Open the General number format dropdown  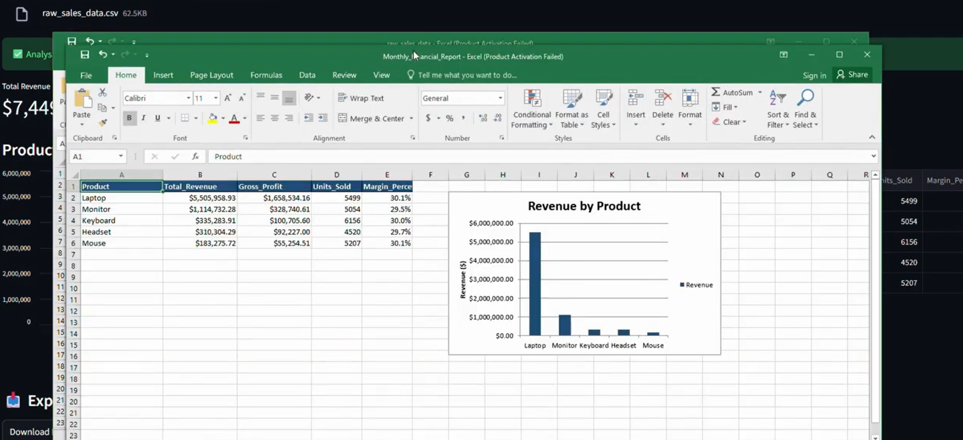500,98
